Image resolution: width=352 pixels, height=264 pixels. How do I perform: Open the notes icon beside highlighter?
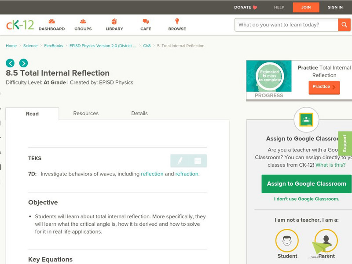[x=198, y=161]
